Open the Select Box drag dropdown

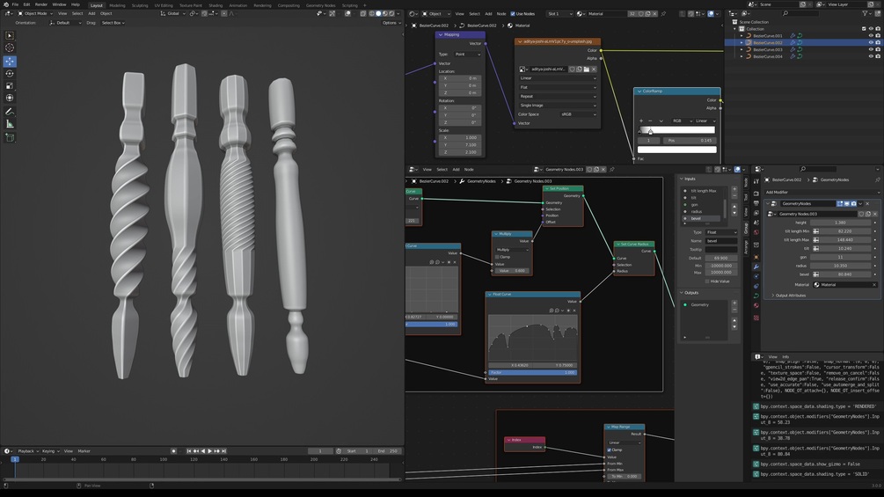pos(113,23)
